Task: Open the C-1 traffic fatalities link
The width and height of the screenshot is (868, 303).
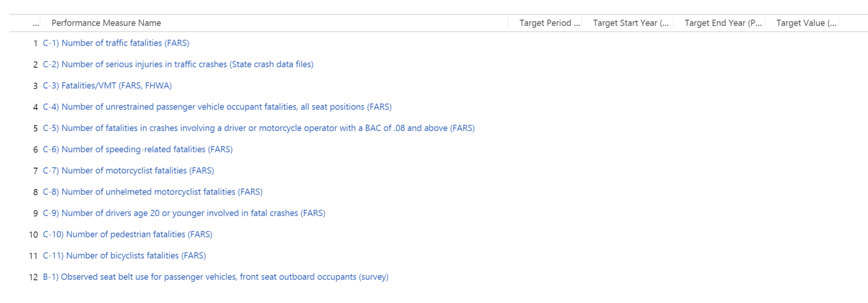Action: coord(116,43)
